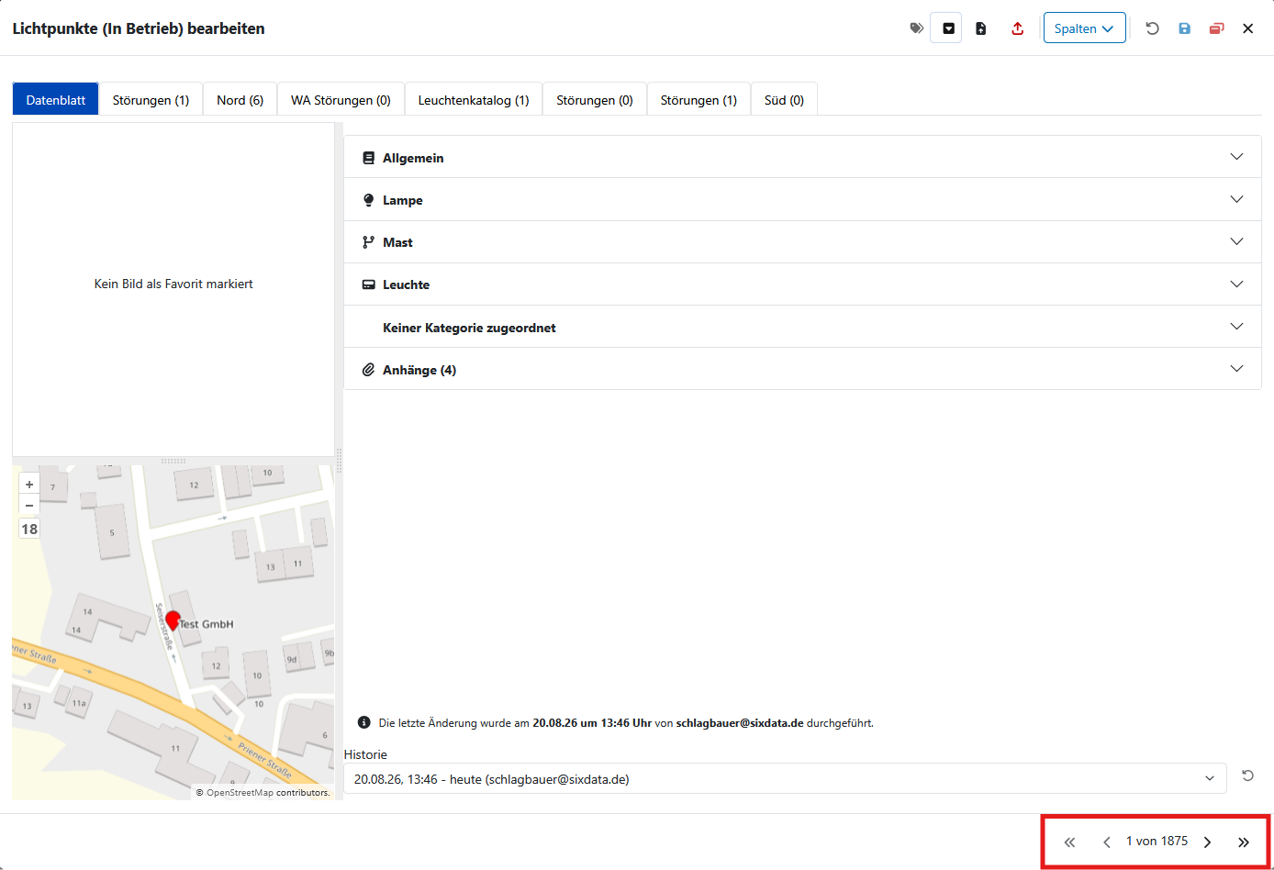Open the Süd (0) tab
The width and height of the screenshot is (1274, 870).
tap(784, 100)
